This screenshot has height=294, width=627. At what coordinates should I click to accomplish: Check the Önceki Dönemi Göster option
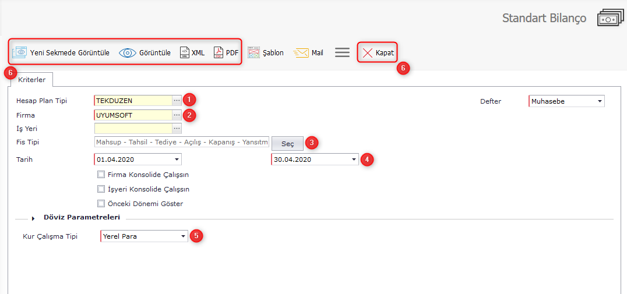101,204
